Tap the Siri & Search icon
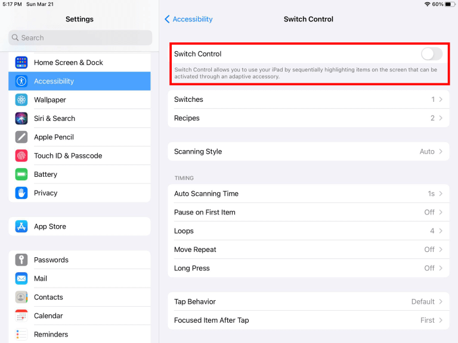Image resolution: width=458 pixels, height=343 pixels. [x=21, y=119]
